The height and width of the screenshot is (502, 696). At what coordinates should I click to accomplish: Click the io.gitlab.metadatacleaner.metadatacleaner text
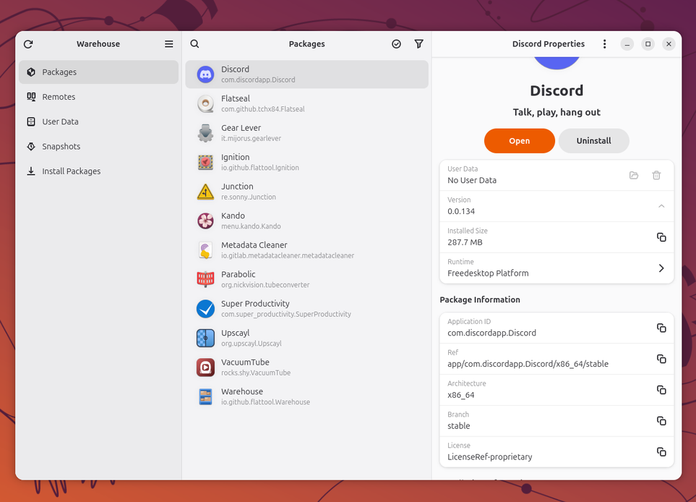288,256
